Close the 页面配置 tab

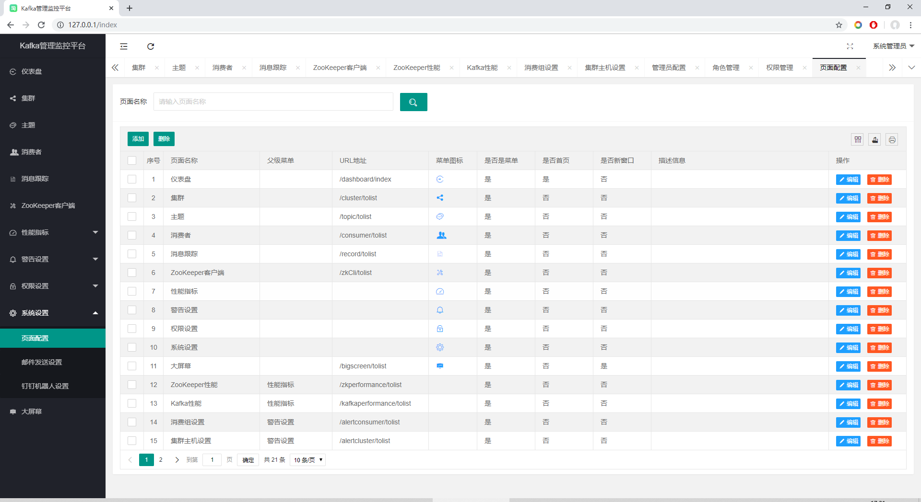[x=858, y=68]
